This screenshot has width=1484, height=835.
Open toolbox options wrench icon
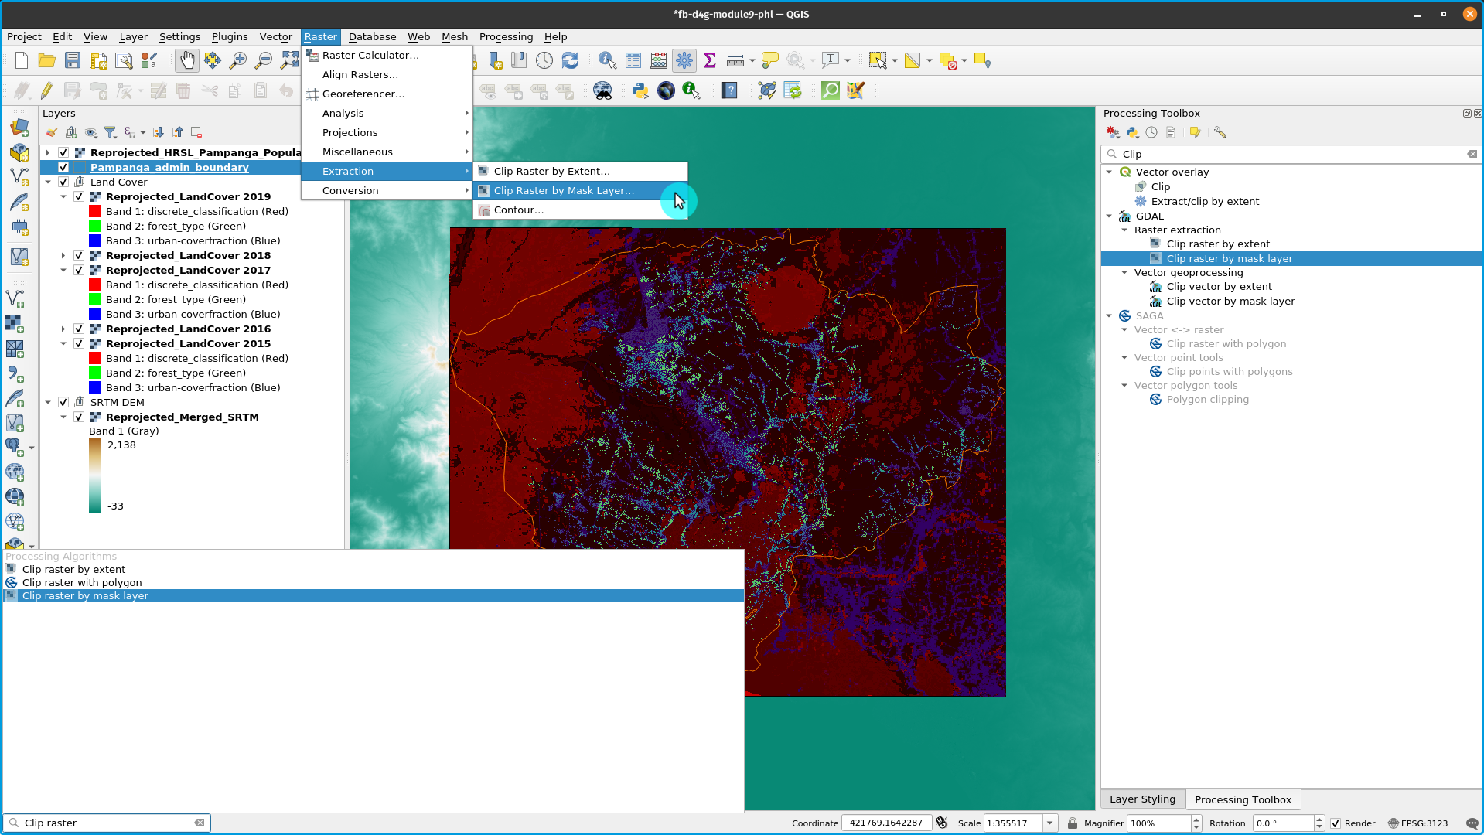1220,132
